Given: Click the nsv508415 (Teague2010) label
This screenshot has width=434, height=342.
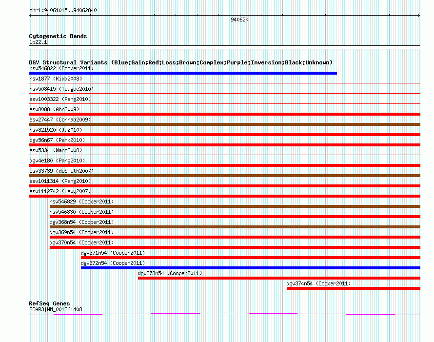Looking at the screenshot, I should (x=61, y=89).
